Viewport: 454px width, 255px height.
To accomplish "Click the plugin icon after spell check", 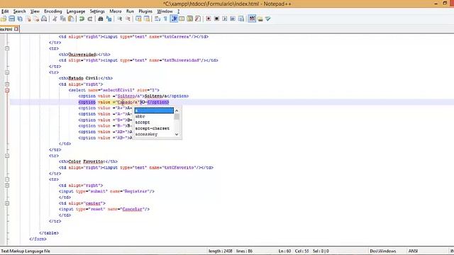I will (x=260, y=19).
